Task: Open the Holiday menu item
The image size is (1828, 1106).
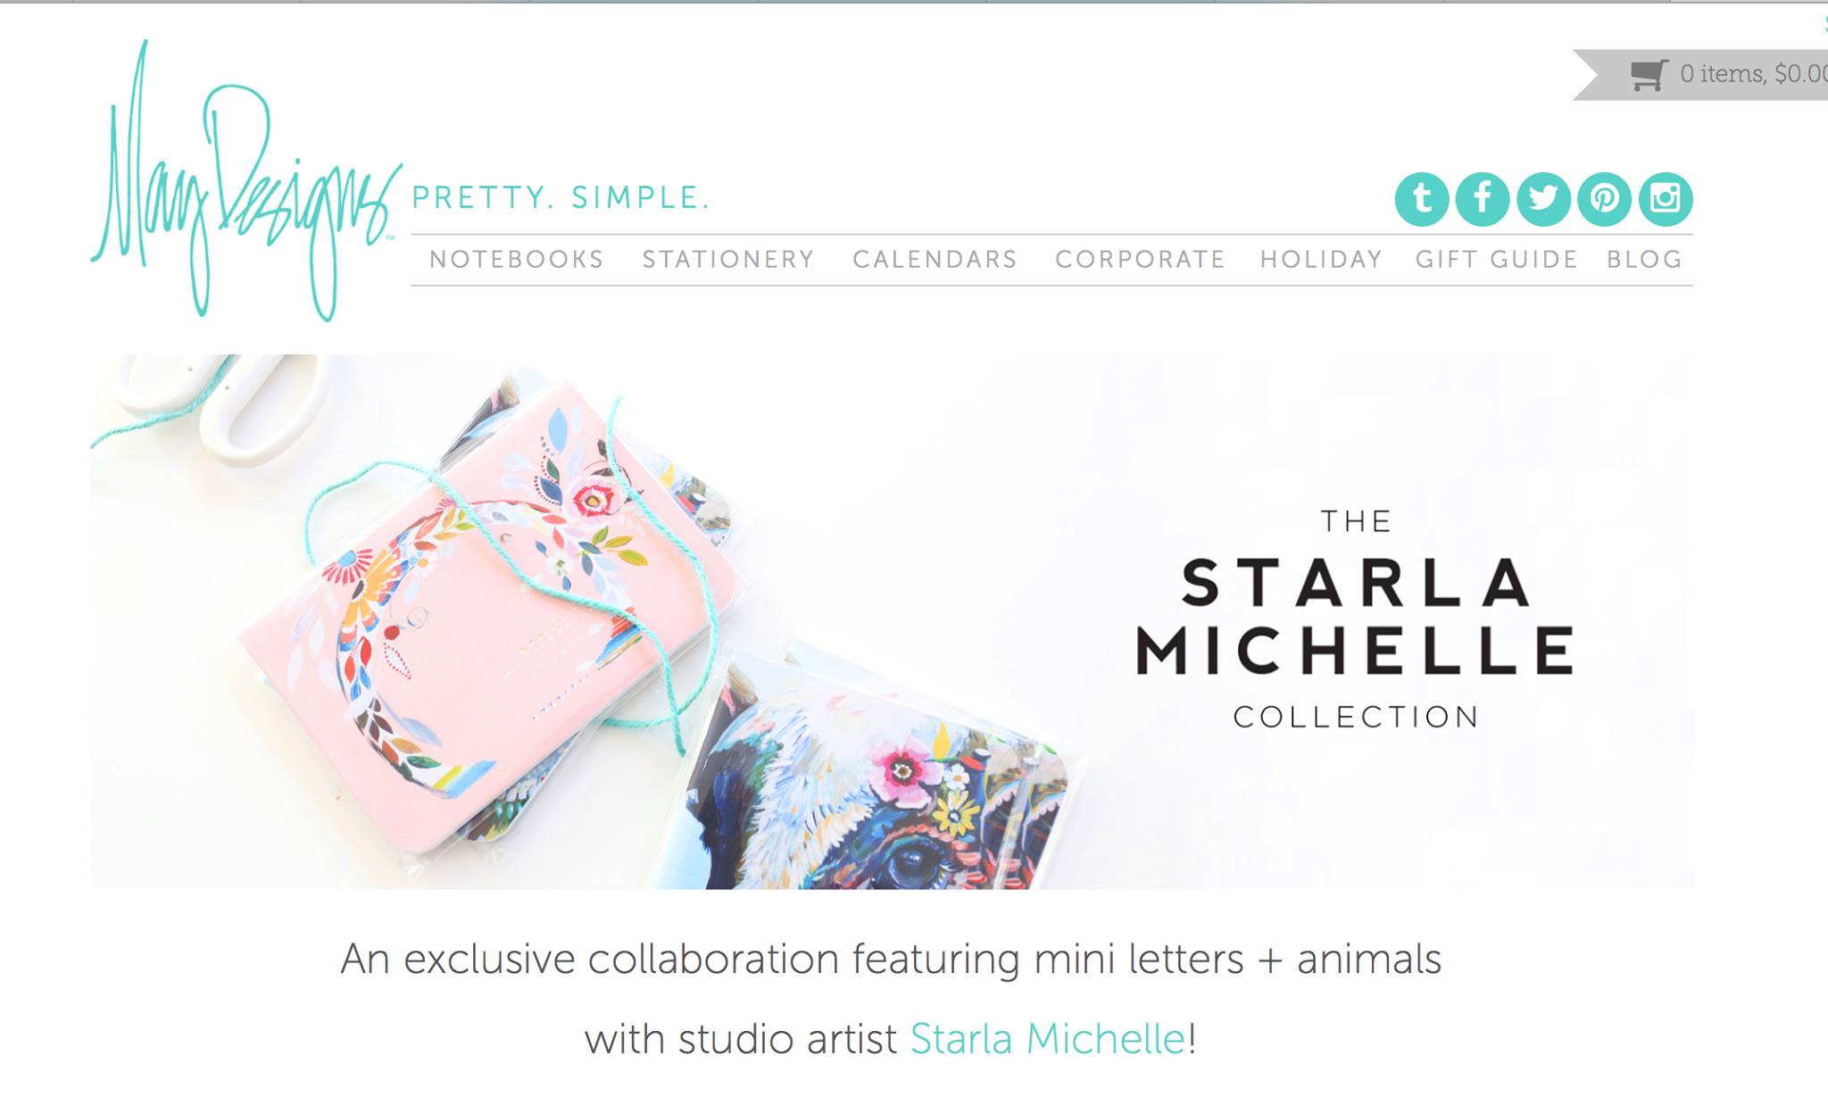Action: (x=1321, y=260)
